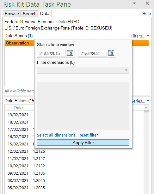Screen dimensions: 154x194
Task: Open the start date calendar picker
Action: pyautogui.click(x=70, y=53)
